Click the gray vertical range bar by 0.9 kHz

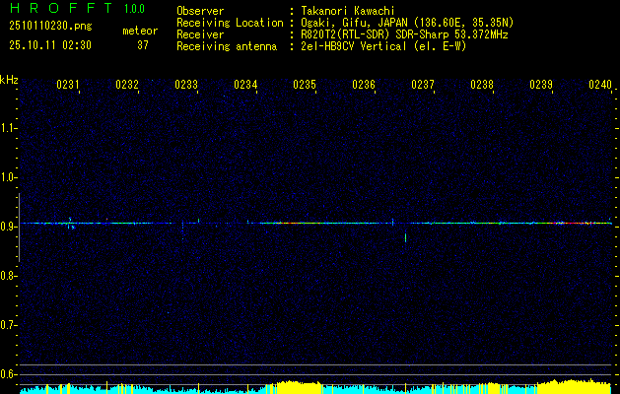pyautogui.click(x=19, y=228)
